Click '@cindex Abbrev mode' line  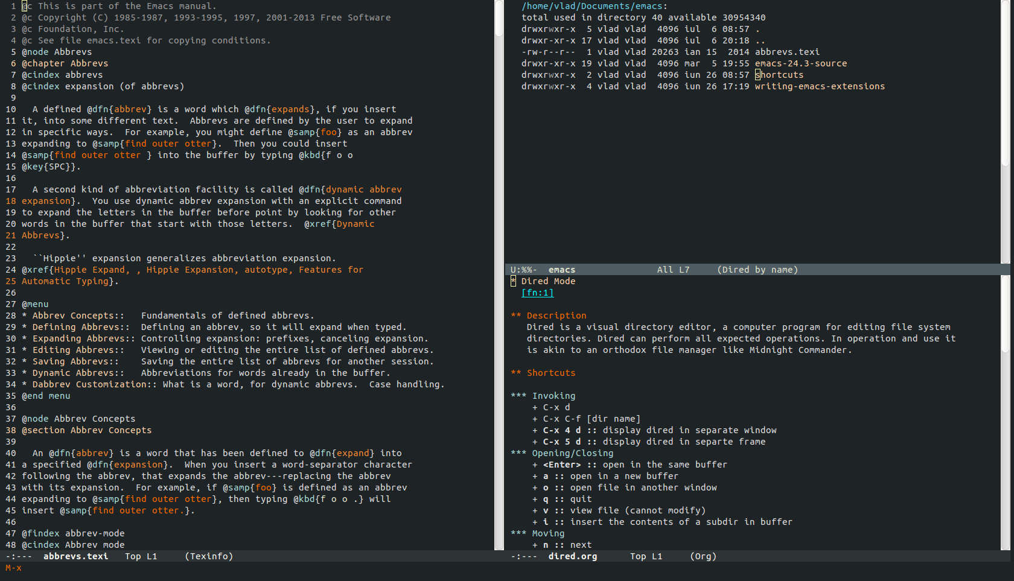tap(73, 545)
